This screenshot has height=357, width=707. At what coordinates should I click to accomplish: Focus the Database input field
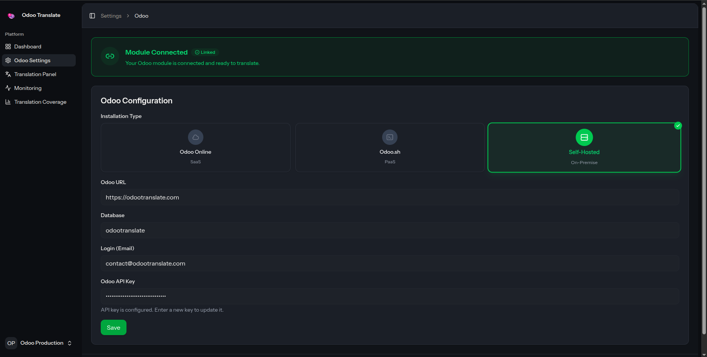[390, 230]
